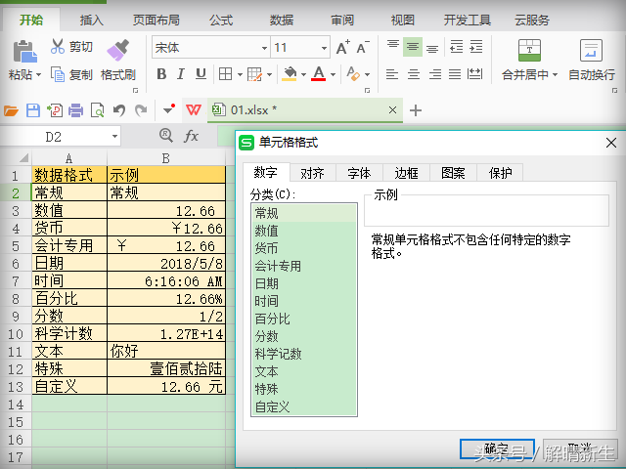Apply yellow fill color bucket

[290, 74]
